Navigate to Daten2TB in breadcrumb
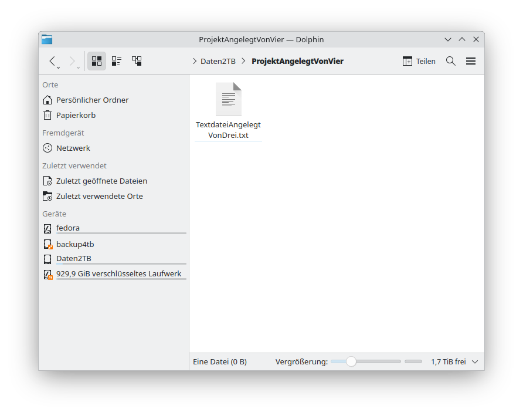 pyautogui.click(x=218, y=61)
